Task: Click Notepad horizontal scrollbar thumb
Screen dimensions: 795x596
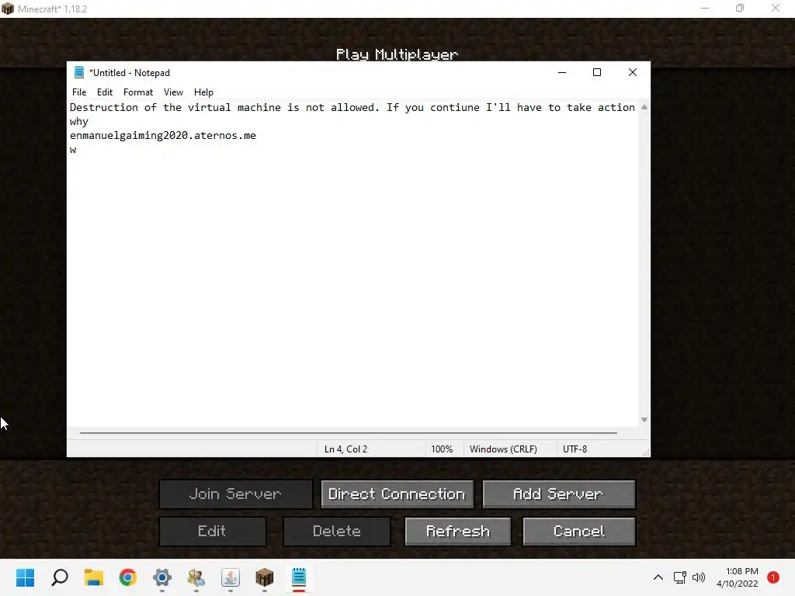Action: click(x=349, y=433)
